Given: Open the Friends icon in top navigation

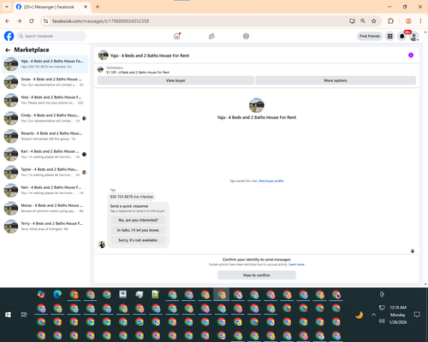Looking at the screenshot, I should click(x=211, y=36).
